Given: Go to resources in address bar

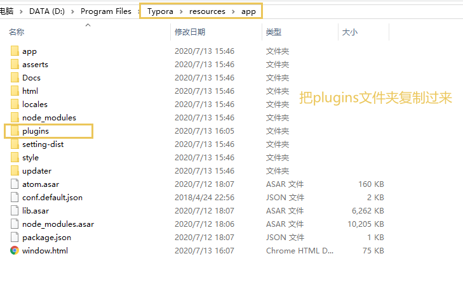Looking at the screenshot, I should tap(207, 11).
